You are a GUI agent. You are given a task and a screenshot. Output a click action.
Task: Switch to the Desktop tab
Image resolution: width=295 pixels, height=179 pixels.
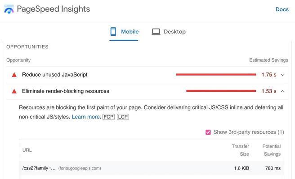coord(169,32)
